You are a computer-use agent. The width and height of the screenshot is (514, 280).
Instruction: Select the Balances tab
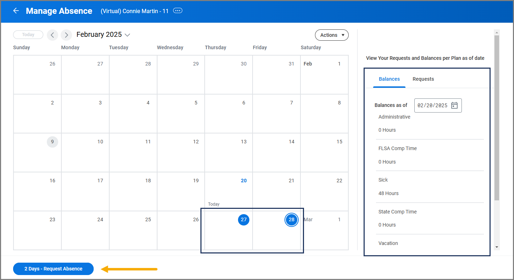pyautogui.click(x=389, y=79)
